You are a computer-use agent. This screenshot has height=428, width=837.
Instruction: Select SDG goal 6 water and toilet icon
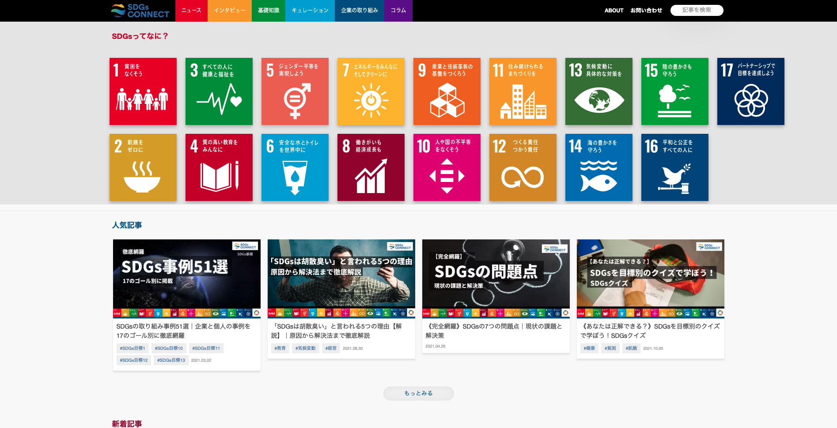(295, 168)
